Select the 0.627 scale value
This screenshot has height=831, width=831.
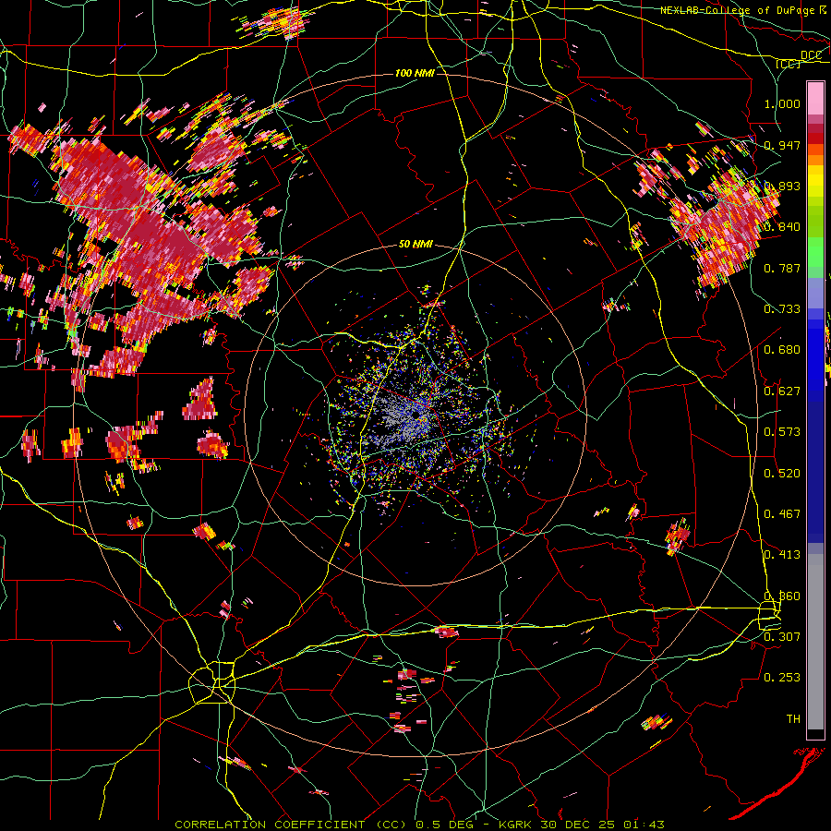click(782, 391)
